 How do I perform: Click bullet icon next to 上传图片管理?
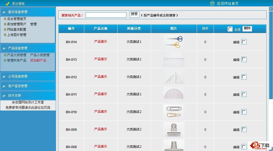coord(5,35)
